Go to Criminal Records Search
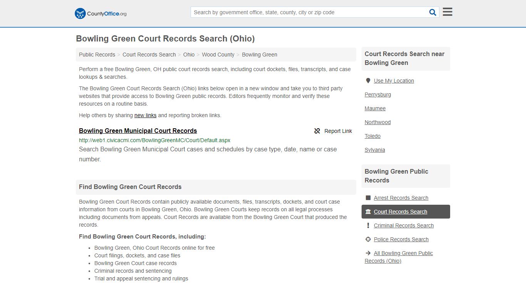The image size is (526, 295). (x=404, y=225)
